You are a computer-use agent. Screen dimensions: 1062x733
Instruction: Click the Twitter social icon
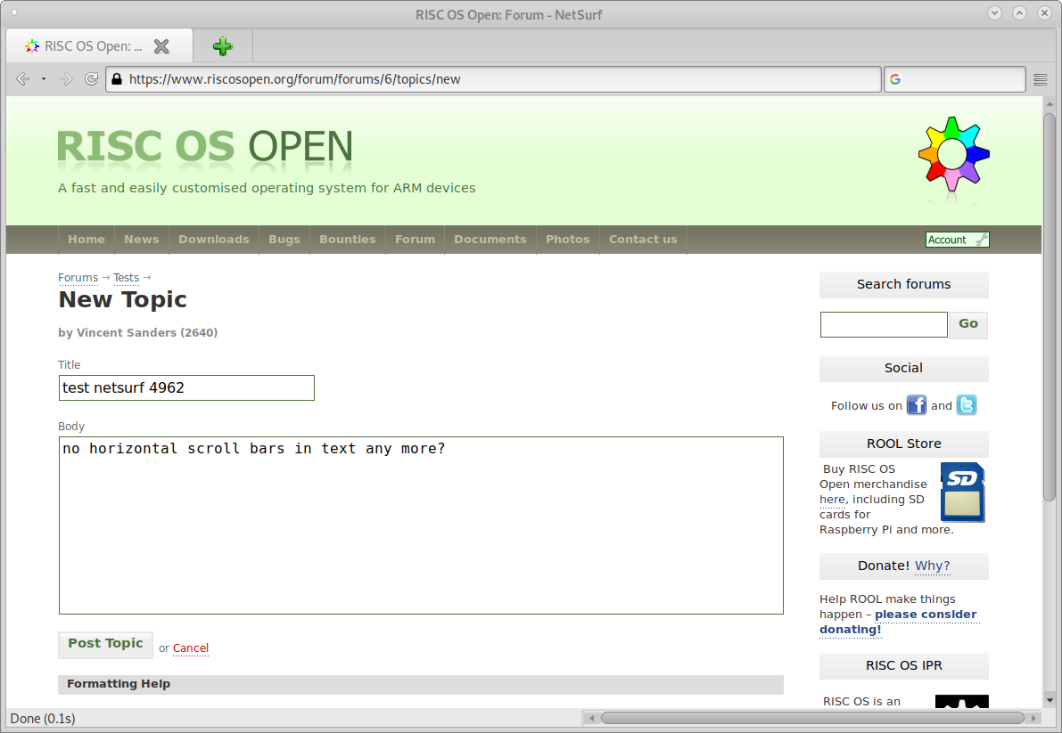[x=967, y=405]
